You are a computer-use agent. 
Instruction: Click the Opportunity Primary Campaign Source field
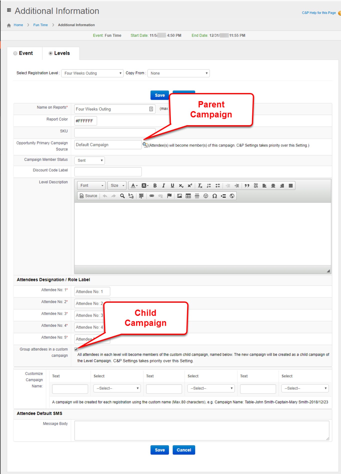coord(108,145)
